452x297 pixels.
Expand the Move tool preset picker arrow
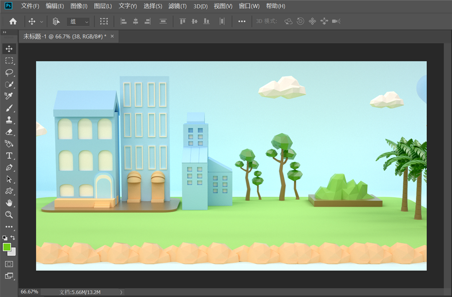pos(41,21)
